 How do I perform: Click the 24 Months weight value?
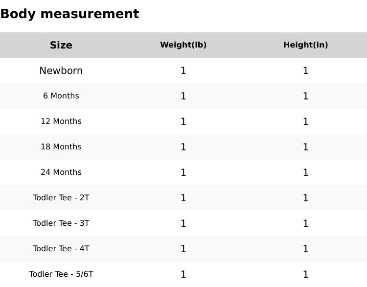183,172
